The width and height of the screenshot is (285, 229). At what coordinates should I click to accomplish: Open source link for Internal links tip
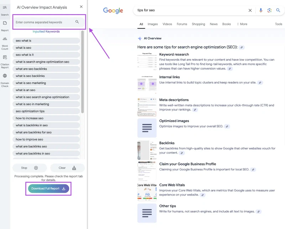260,83
